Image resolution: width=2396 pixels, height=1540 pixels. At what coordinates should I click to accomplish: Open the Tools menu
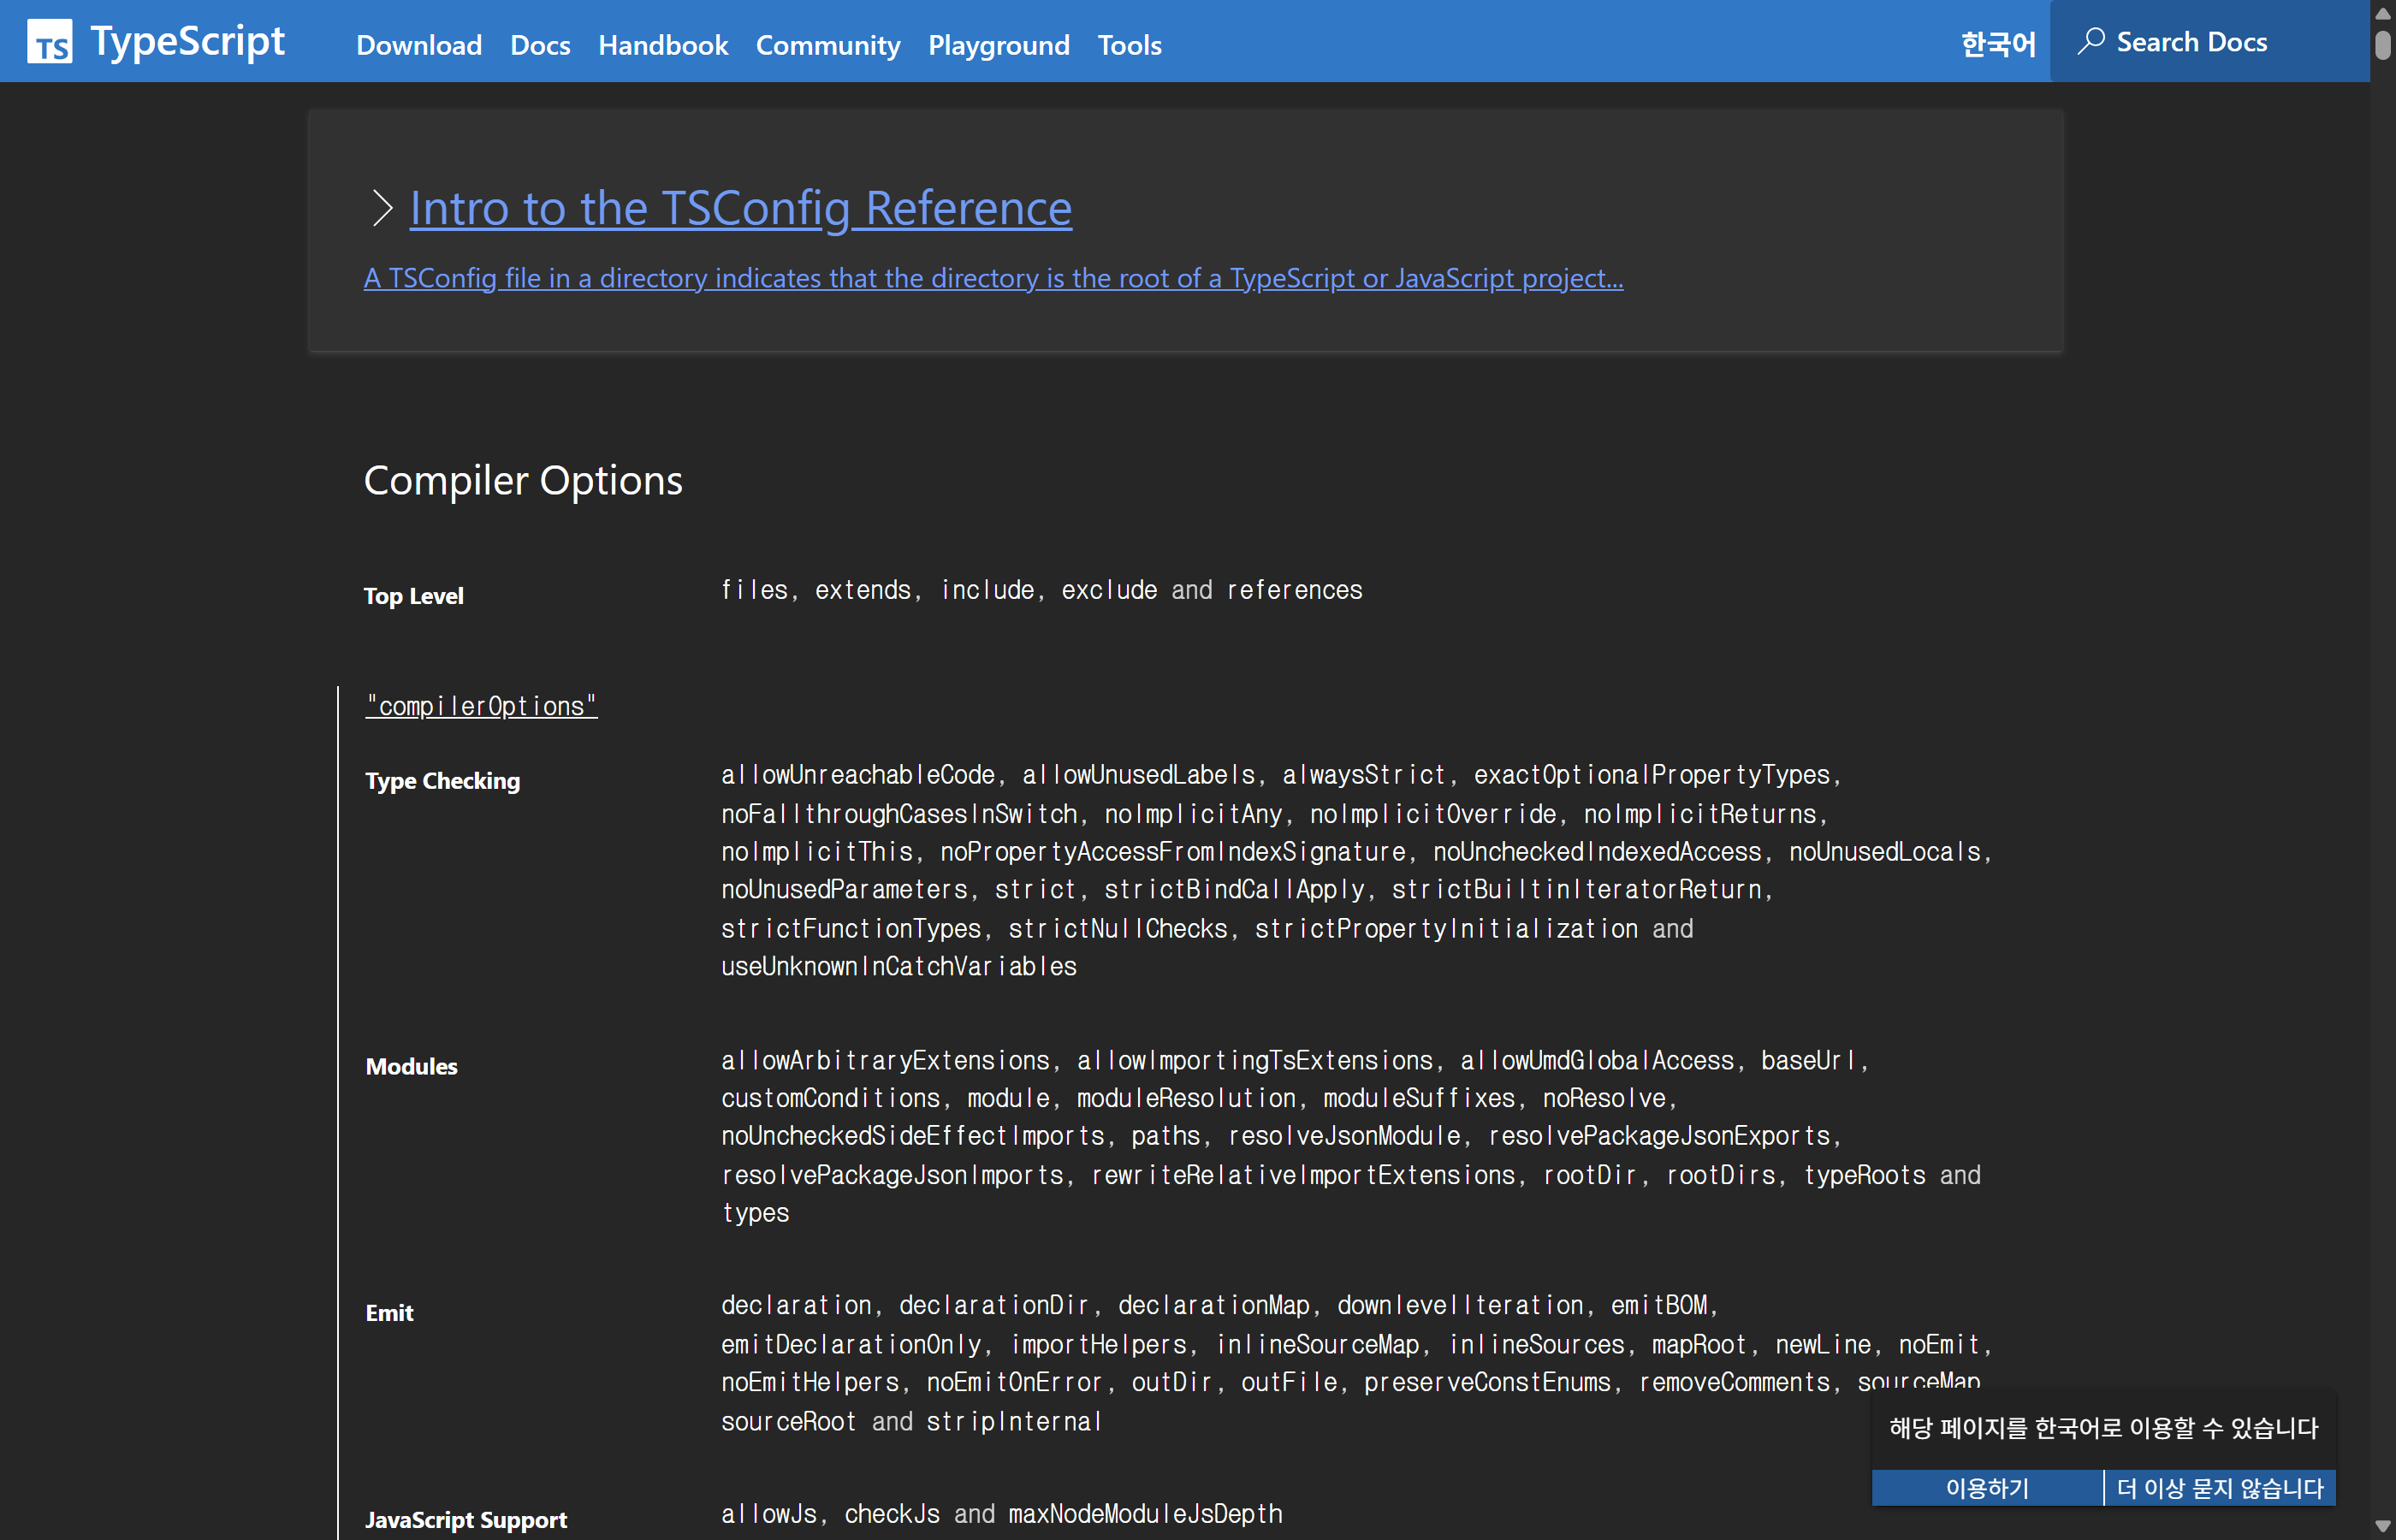click(x=1128, y=45)
